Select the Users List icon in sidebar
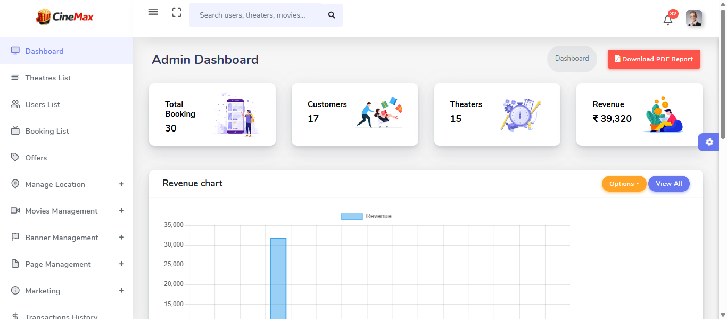 [15, 104]
